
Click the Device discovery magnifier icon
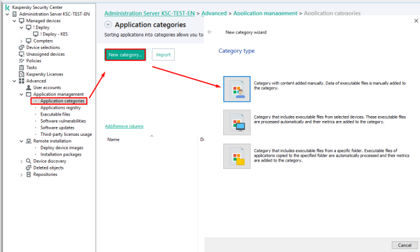click(x=29, y=161)
